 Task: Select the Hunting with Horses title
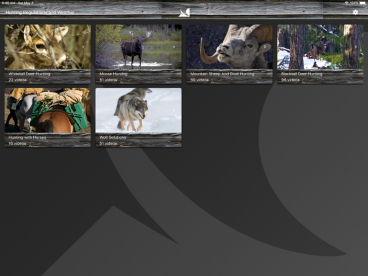pos(27,137)
